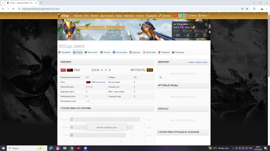The image size is (270, 151).
Task: Open the Услуги tab
Action: click(105, 52)
